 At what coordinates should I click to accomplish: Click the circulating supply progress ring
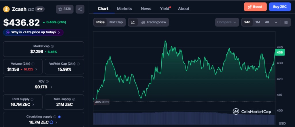[51, 122]
